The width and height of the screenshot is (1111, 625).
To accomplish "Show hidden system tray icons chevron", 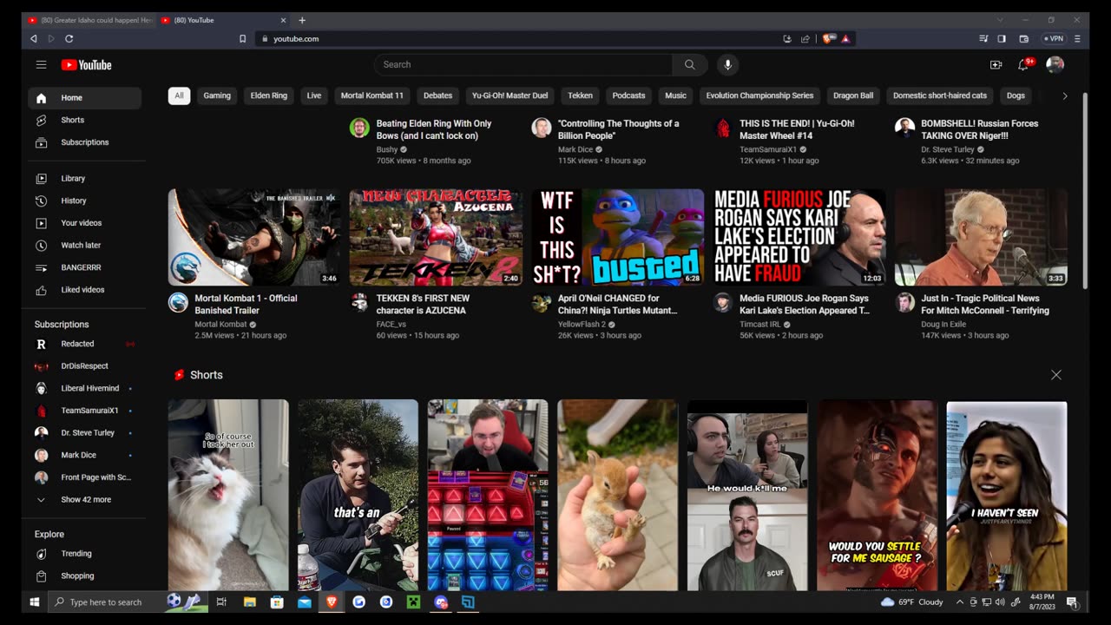I will click(959, 602).
